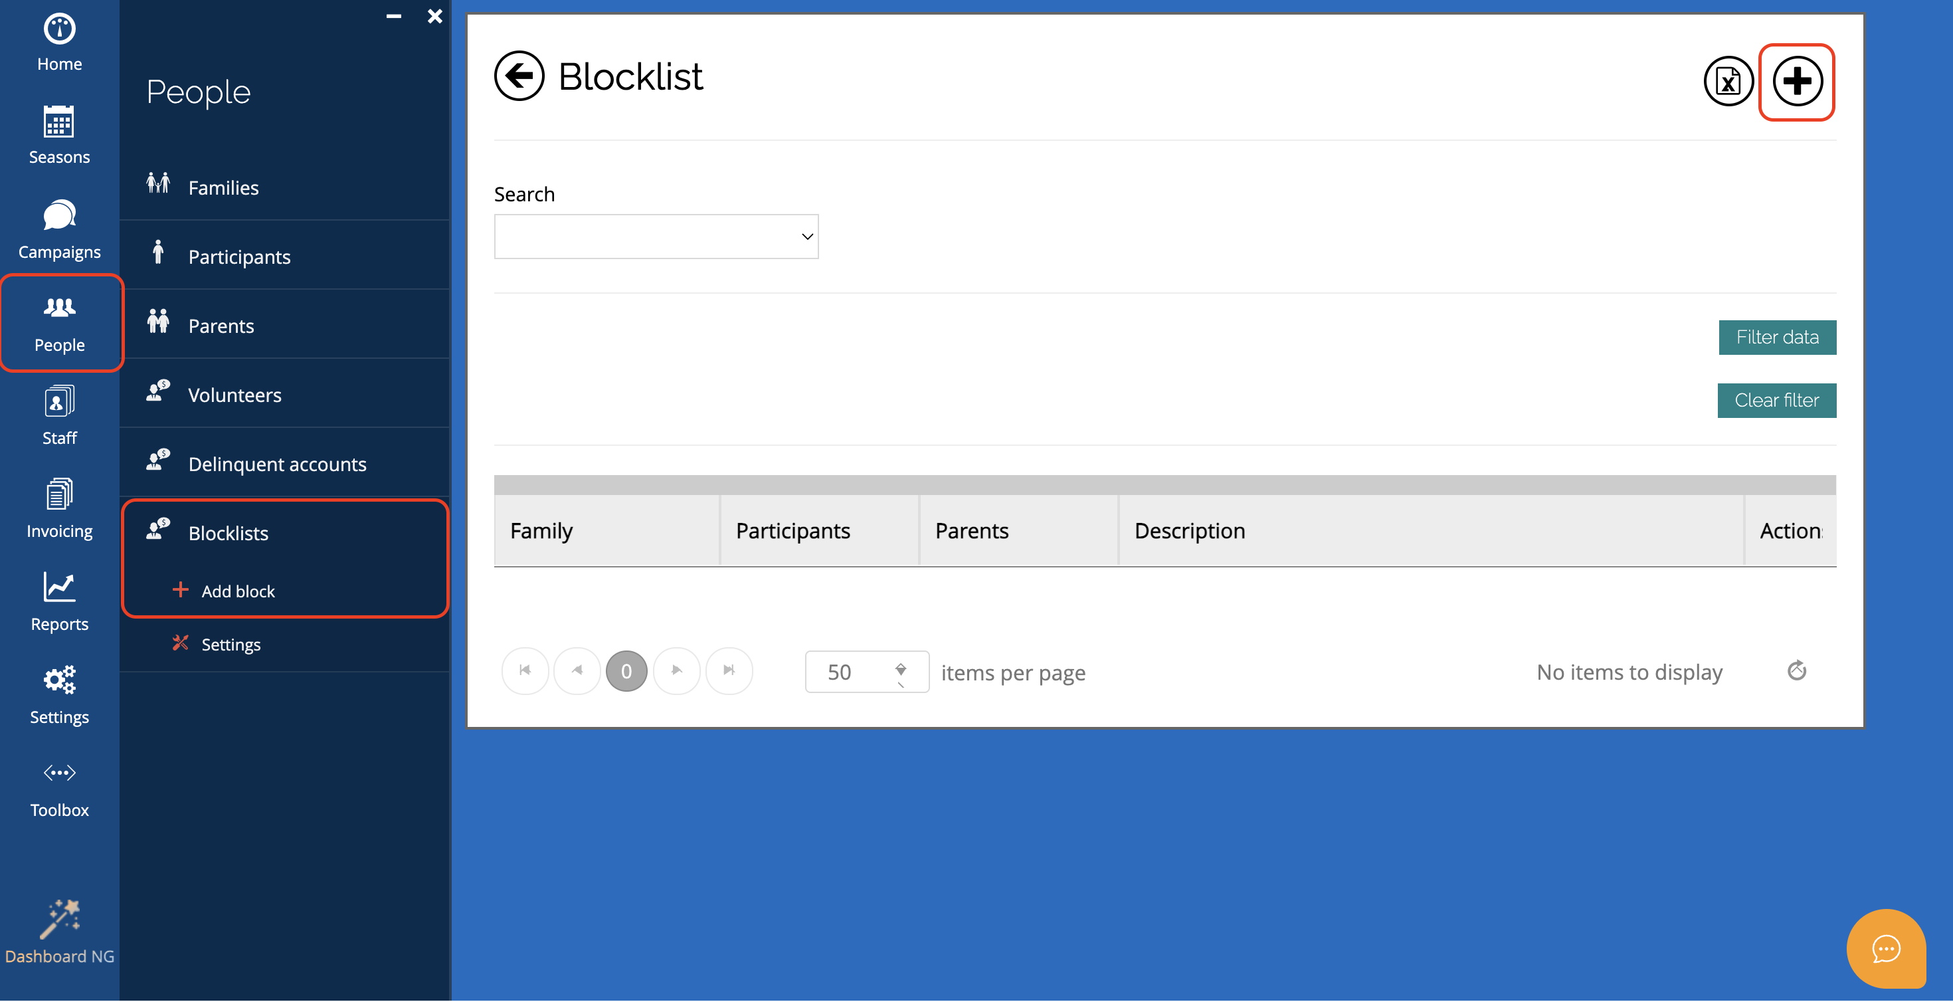This screenshot has width=1953, height=1002.
Task: Open Volunteers from the People menu
Action: point(234,395)
